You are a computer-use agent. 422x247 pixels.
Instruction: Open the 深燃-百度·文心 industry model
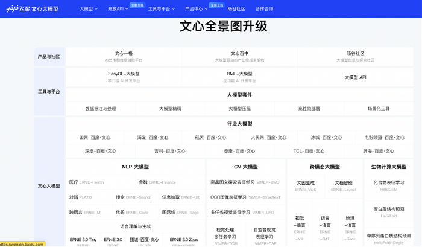pos(101,151)
